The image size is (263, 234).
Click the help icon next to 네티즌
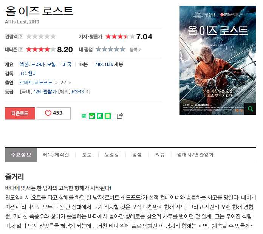[x=21, y=50]
